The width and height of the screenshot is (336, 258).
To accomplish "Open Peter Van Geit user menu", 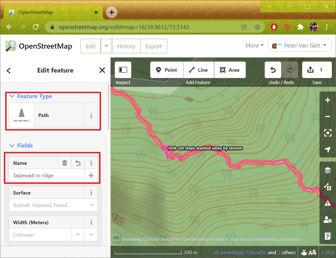I will point(300,46).
